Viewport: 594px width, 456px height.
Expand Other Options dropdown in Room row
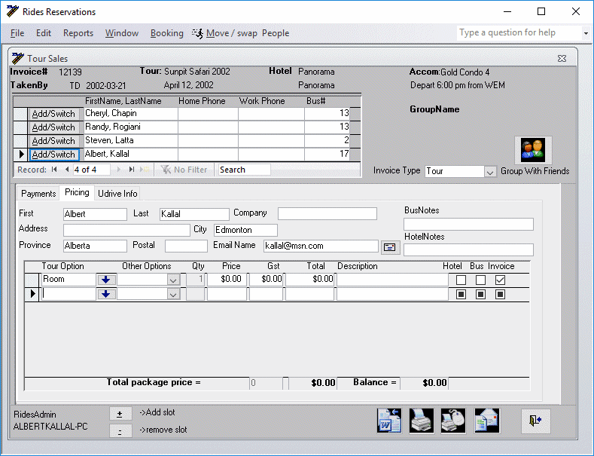tap(173, 280)
